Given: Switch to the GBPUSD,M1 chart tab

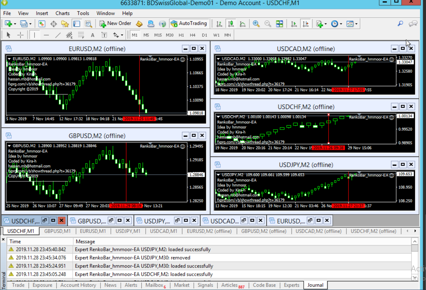Looking at the screenshot, I should pos(57,231).
